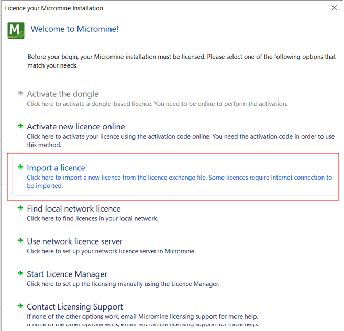Click green arrow beside Import a licence

[x=20, y=167]
